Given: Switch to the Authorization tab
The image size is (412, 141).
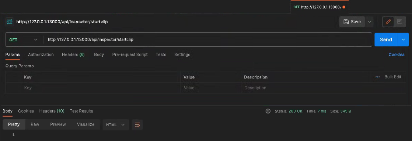Looking at the screenshot, I should click(x=41, y=54).
